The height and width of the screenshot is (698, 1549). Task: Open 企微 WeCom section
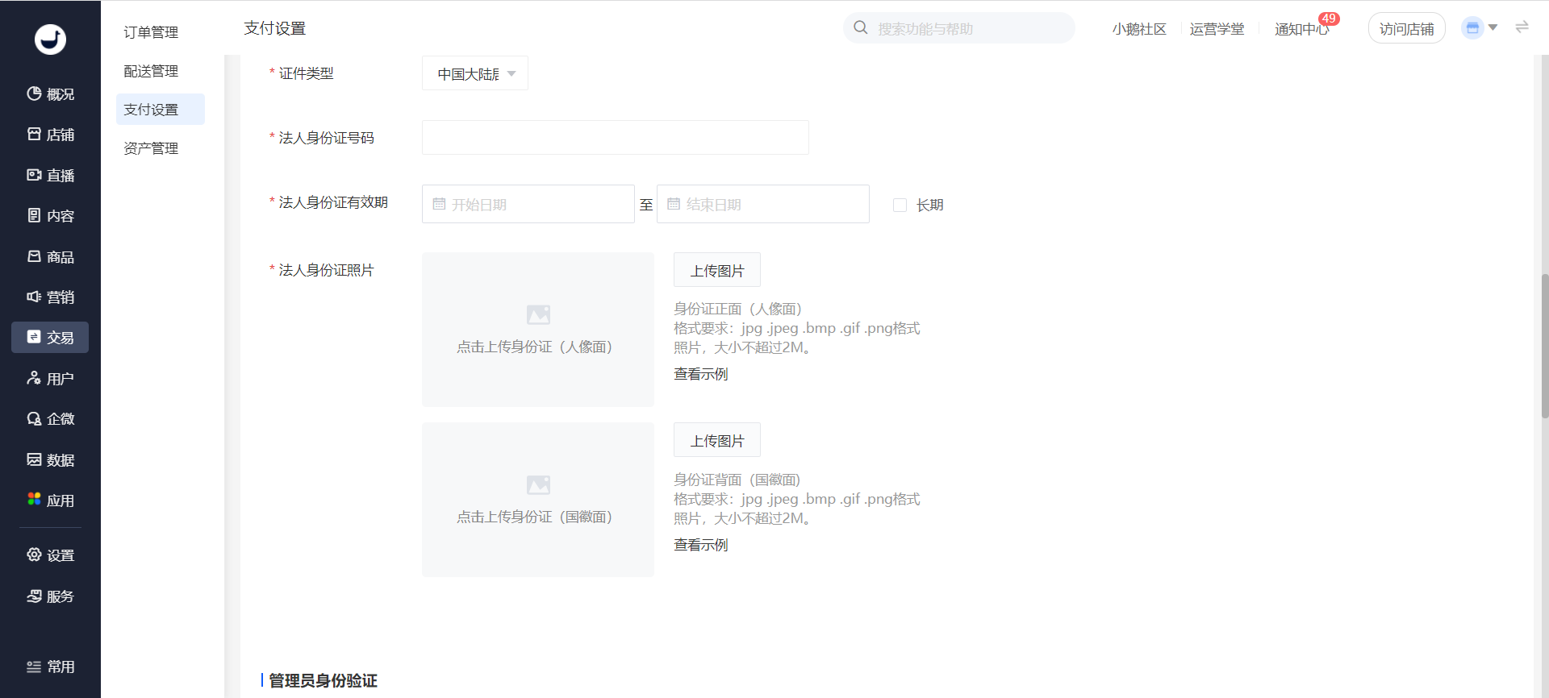coord(50,418)
